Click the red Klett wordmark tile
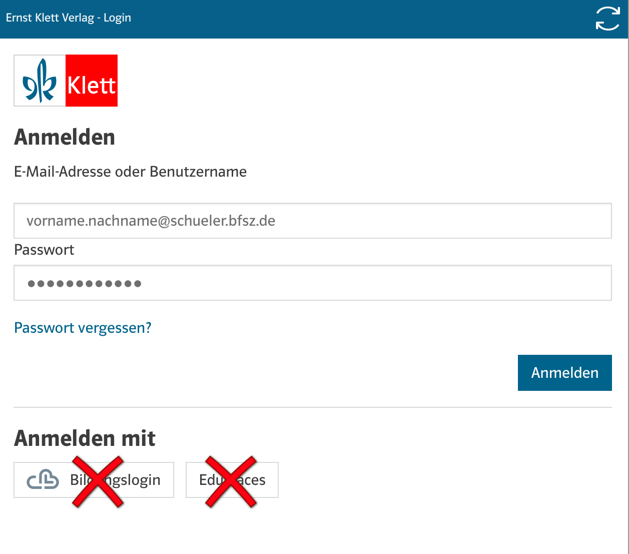 [92, 81]
